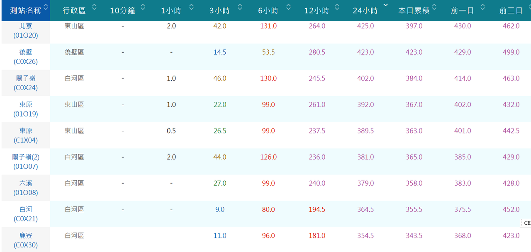Open station 關子嶺(2) (01O07)

(26, 162)
